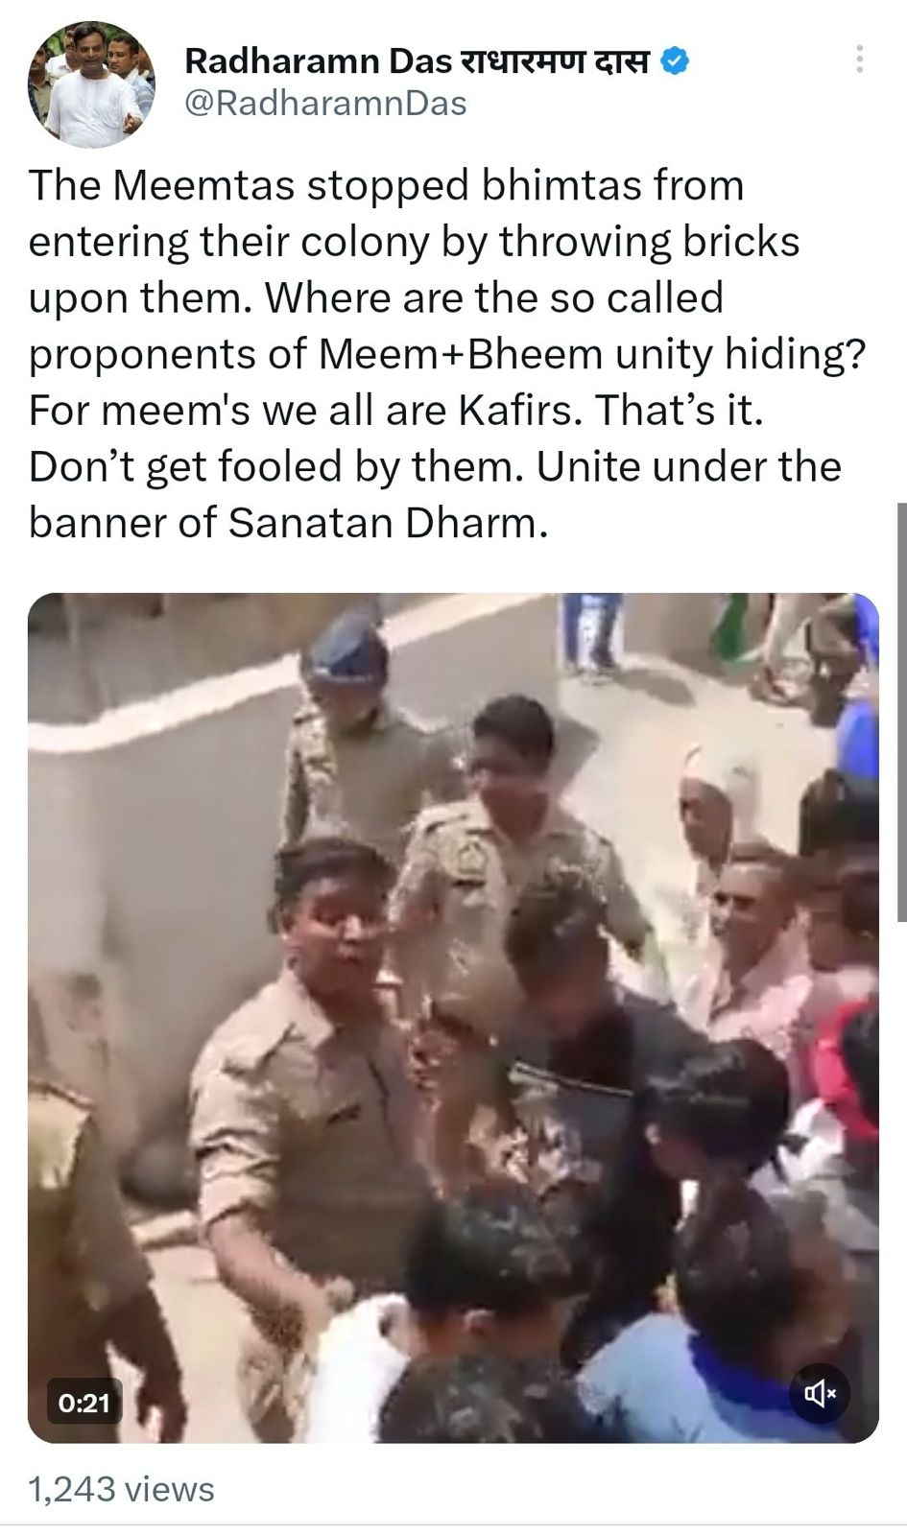
Task: Click the blue verified badge
Action: point(676,62)
